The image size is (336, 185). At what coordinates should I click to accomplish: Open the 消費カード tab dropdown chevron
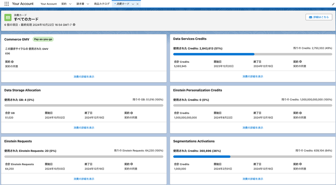point(132,4)
